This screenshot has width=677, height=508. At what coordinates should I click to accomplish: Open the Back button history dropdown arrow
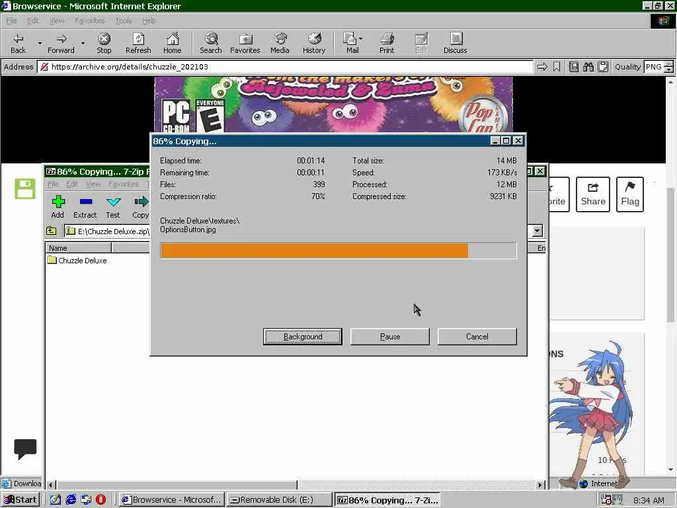(x=40, y=43)
